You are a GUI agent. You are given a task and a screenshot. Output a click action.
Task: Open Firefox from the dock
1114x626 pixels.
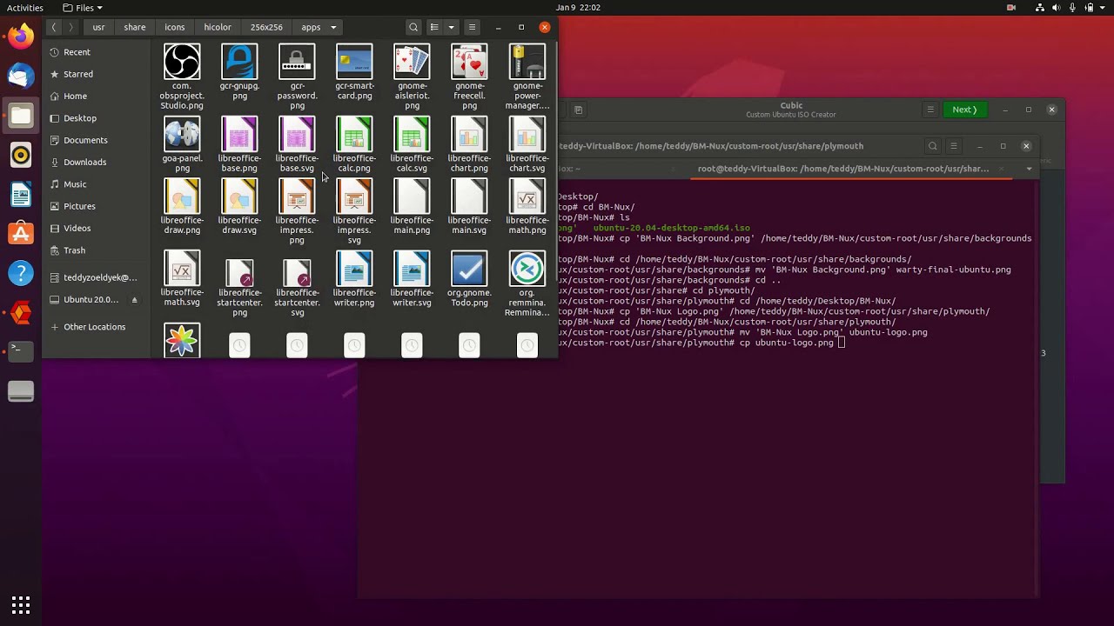(x=21, y=36)
